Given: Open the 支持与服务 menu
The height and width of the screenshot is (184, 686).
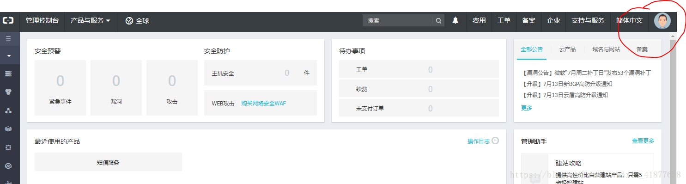Looking at the screenshot, I should 588,21.
